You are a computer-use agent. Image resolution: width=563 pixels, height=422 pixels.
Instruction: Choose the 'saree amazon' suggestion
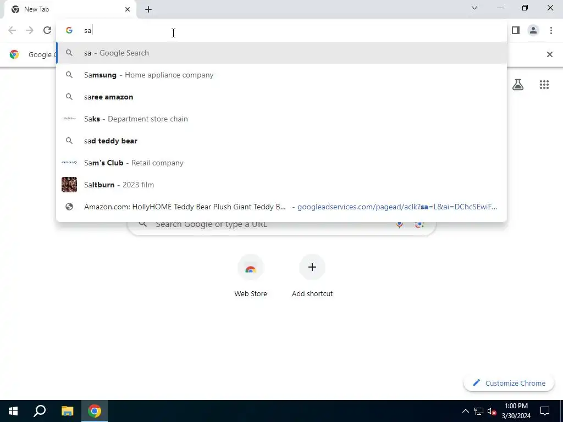tap(281, 97)
